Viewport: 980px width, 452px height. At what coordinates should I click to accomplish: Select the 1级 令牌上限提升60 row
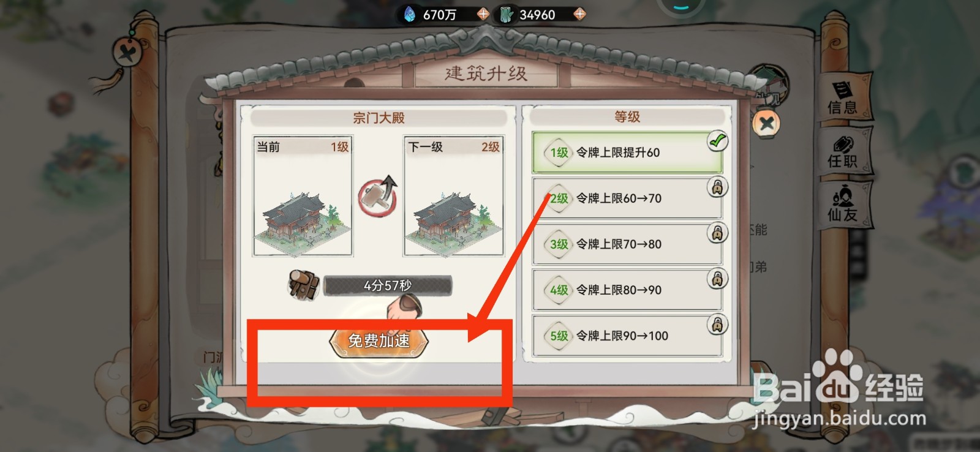627,153
